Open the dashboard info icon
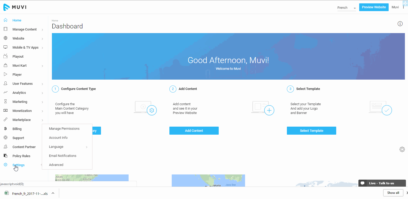 [400, 24]
